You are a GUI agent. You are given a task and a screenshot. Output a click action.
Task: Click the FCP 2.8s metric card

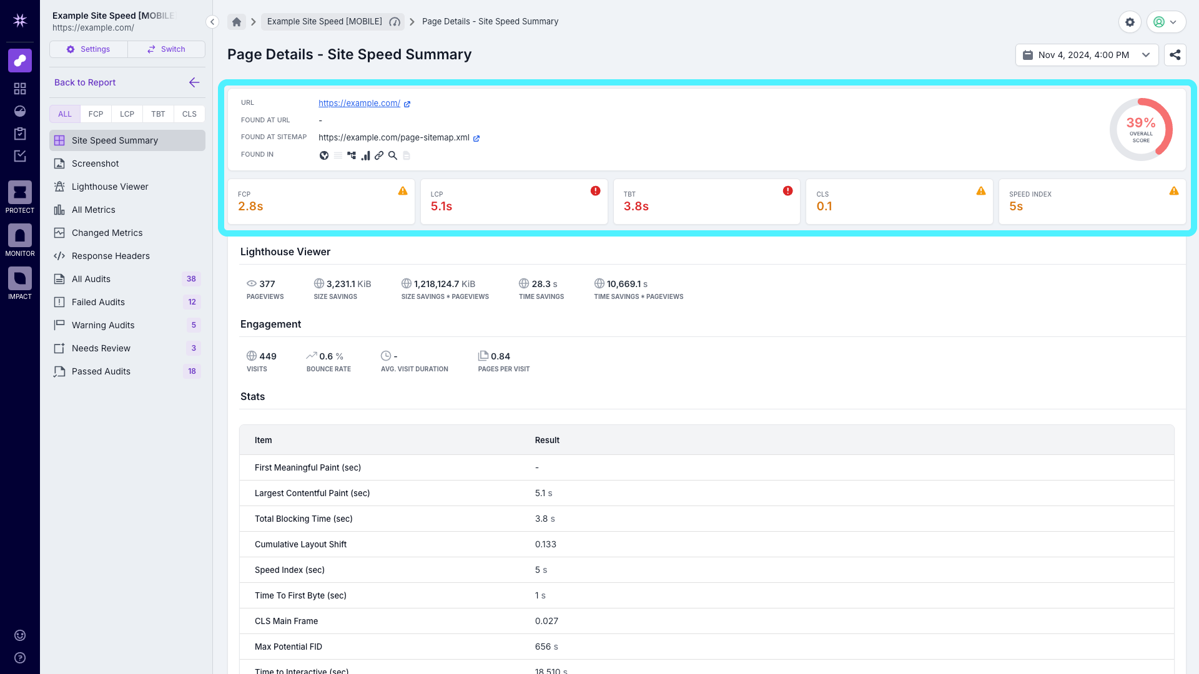pos(321,202)
